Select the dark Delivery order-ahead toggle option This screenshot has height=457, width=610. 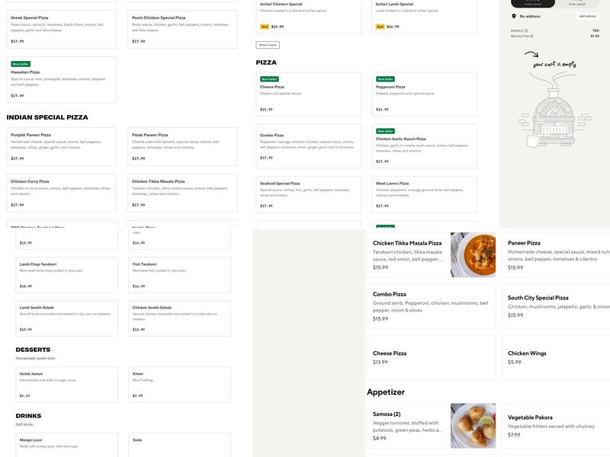pyautogui.click(x=533, y=3)
